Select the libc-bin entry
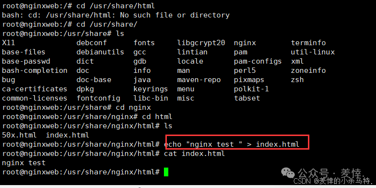 151,98
